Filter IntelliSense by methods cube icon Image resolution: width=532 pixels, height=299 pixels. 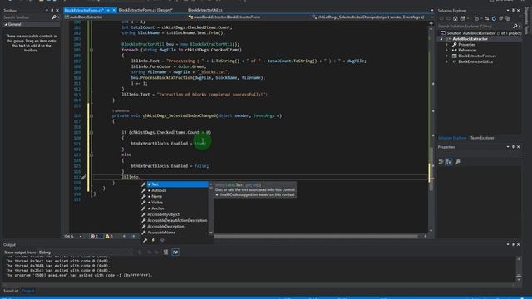coord(162,240)
